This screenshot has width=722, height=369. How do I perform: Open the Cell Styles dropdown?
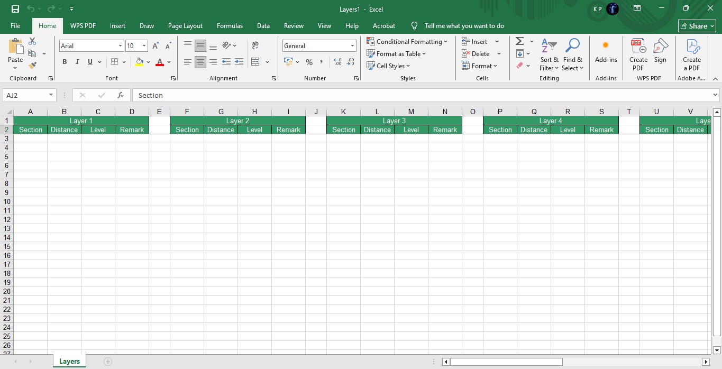[388, 66]
